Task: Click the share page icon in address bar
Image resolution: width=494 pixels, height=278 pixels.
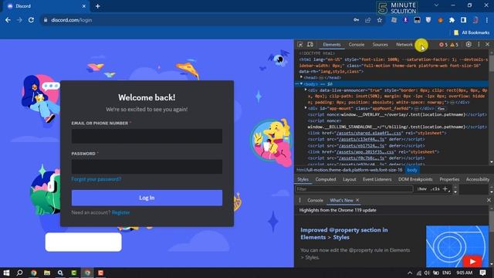Action: [x=367, y=20]
